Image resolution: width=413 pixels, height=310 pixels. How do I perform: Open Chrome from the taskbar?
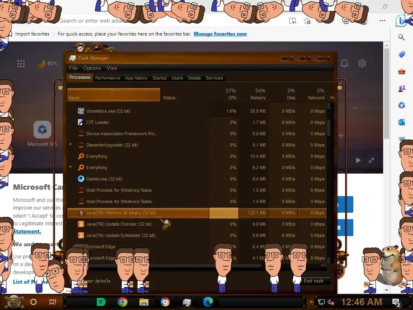tap(123, 302)
